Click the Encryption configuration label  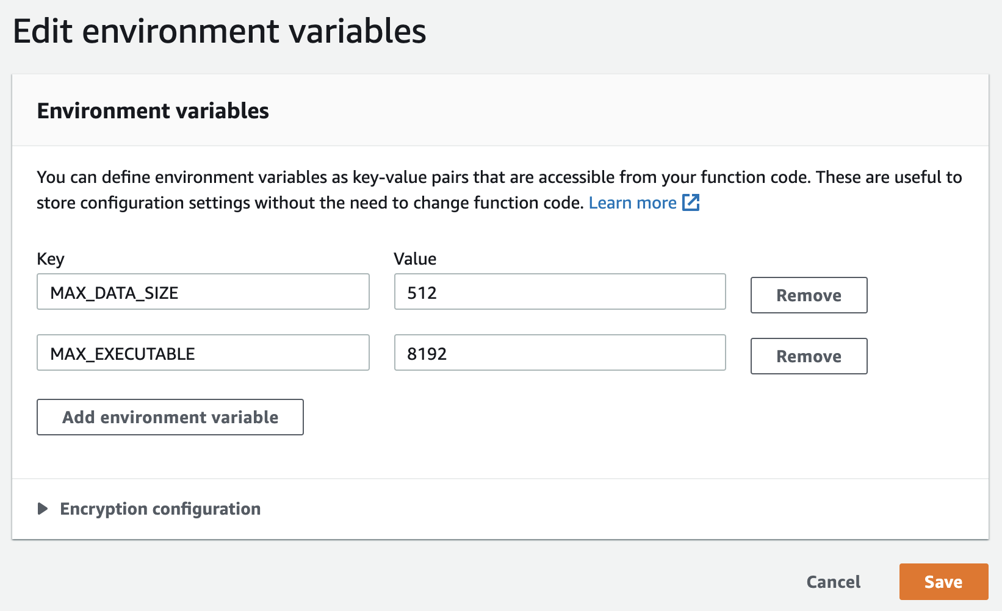(160, 509)
